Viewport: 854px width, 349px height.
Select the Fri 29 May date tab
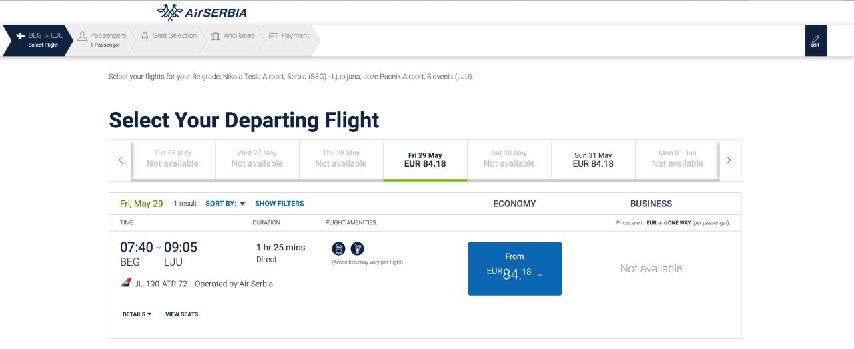pos(425,159)
